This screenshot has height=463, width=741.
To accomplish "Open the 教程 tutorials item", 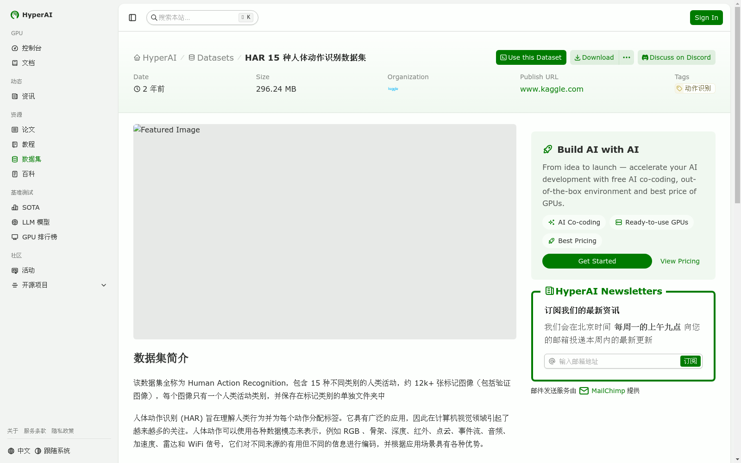I will click(x=59, y=144).
